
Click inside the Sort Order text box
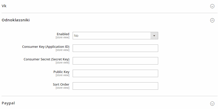115,86
